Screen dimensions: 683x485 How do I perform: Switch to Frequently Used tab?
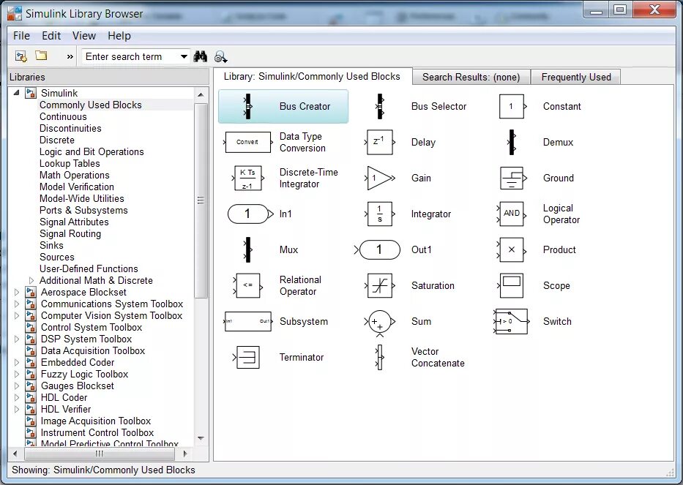576,77
